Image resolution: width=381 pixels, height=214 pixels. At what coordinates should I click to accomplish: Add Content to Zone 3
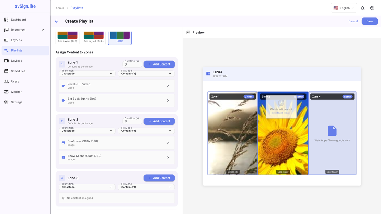[x=159, y=178]
